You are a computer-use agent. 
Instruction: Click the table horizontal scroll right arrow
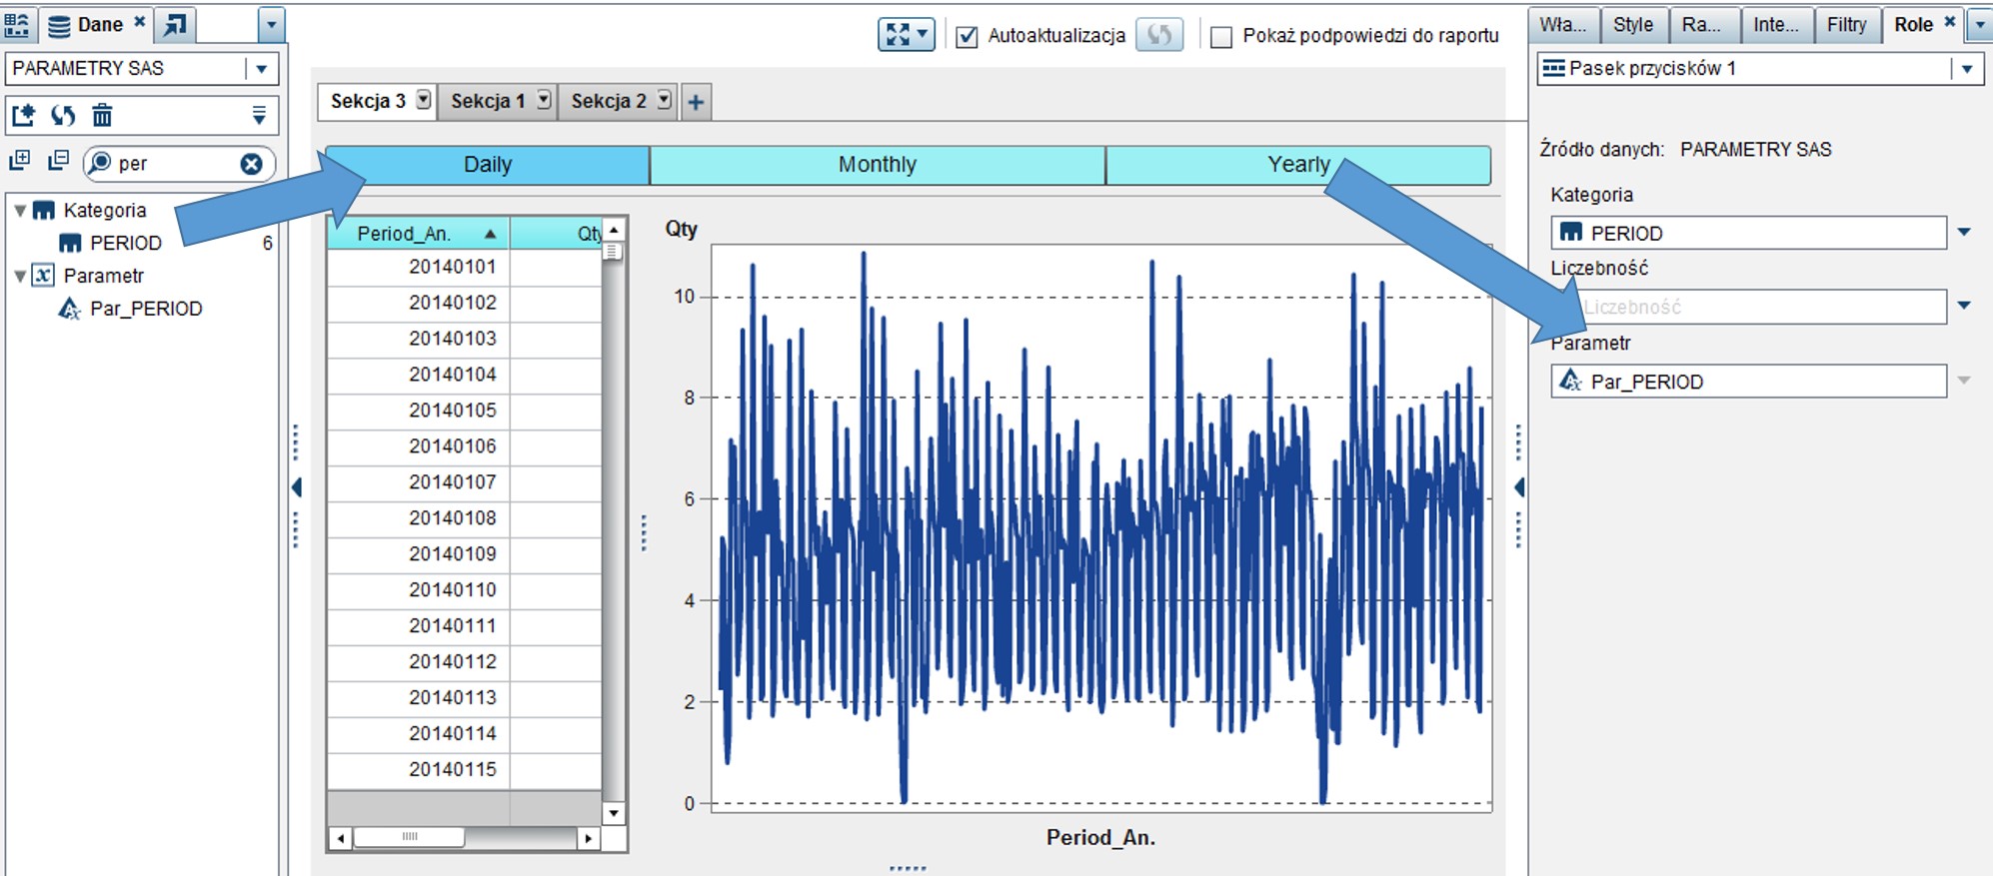[589, 839]
